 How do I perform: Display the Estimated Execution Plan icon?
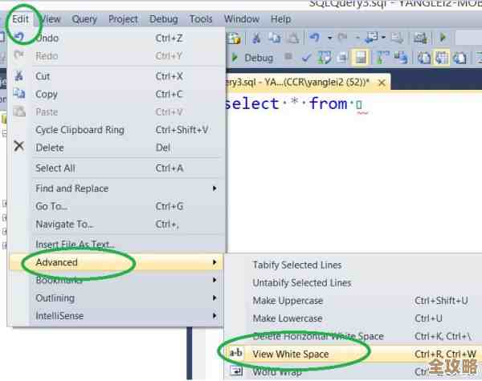click(x=325, y=58)
